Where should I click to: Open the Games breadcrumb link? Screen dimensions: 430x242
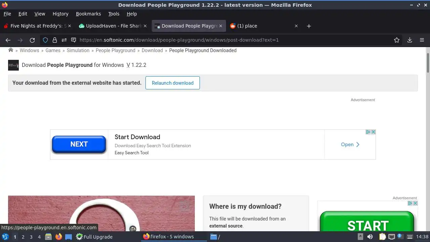coord(53,50)
